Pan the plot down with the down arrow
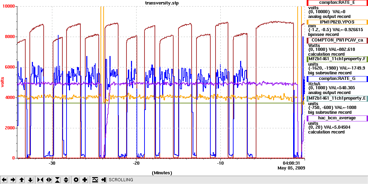 pyautogui.click(x=30, y=180)
